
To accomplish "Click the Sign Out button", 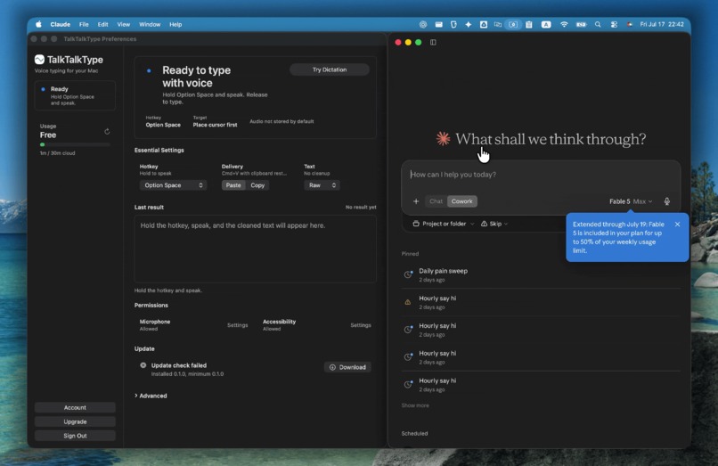I will 75,436.
